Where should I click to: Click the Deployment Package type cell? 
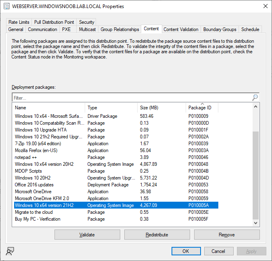click(x=108, y=185)
